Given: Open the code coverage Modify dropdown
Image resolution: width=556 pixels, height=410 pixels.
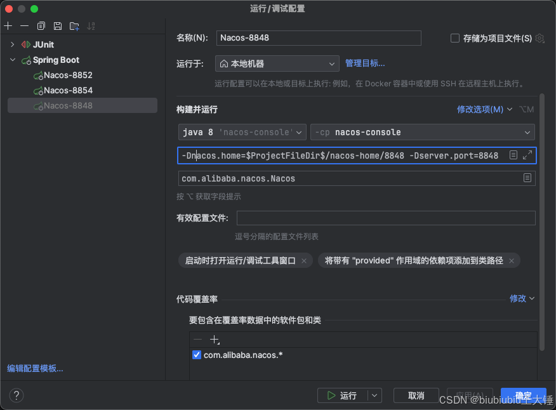Looking at the screenshot, I should (x=522, y=299).
